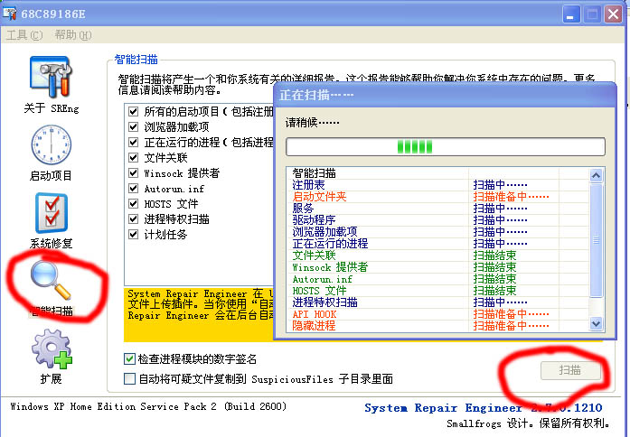Uncheck Winsock 提供者 checkbox

pos(133,173)
